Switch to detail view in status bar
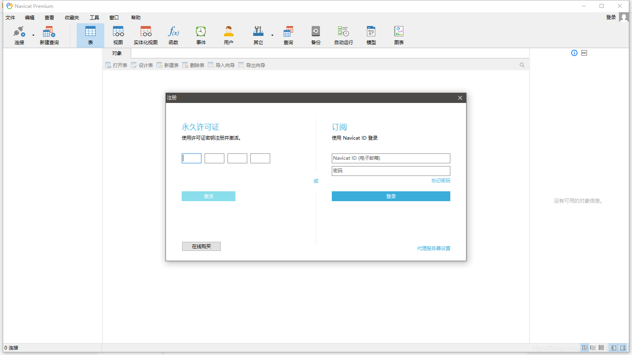Screen dimensions: 632x355 coord(593,348)
